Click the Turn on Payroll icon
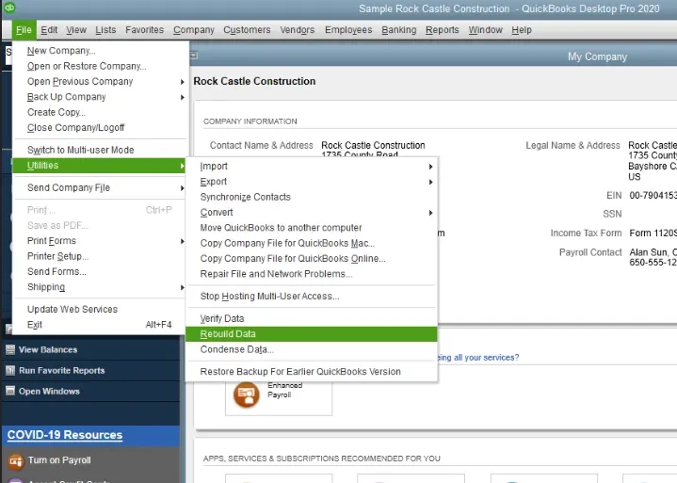Image resolution: width=677 pixels, height=483 pixels. (16, 461)
